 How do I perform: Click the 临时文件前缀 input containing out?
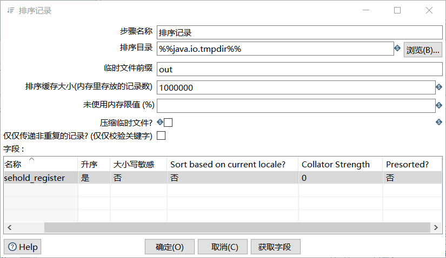[299, 69]
